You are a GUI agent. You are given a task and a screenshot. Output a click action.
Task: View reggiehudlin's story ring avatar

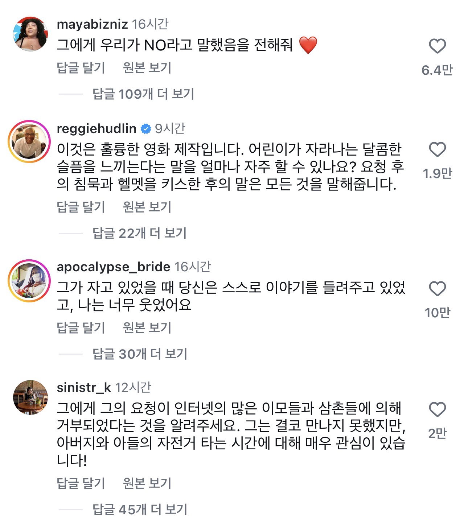point(29,141)
